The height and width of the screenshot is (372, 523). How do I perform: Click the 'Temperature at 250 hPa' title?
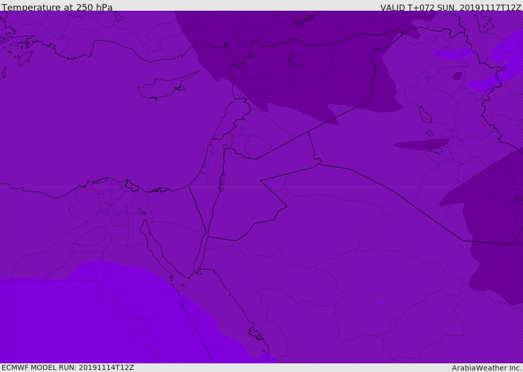(57, 7)
